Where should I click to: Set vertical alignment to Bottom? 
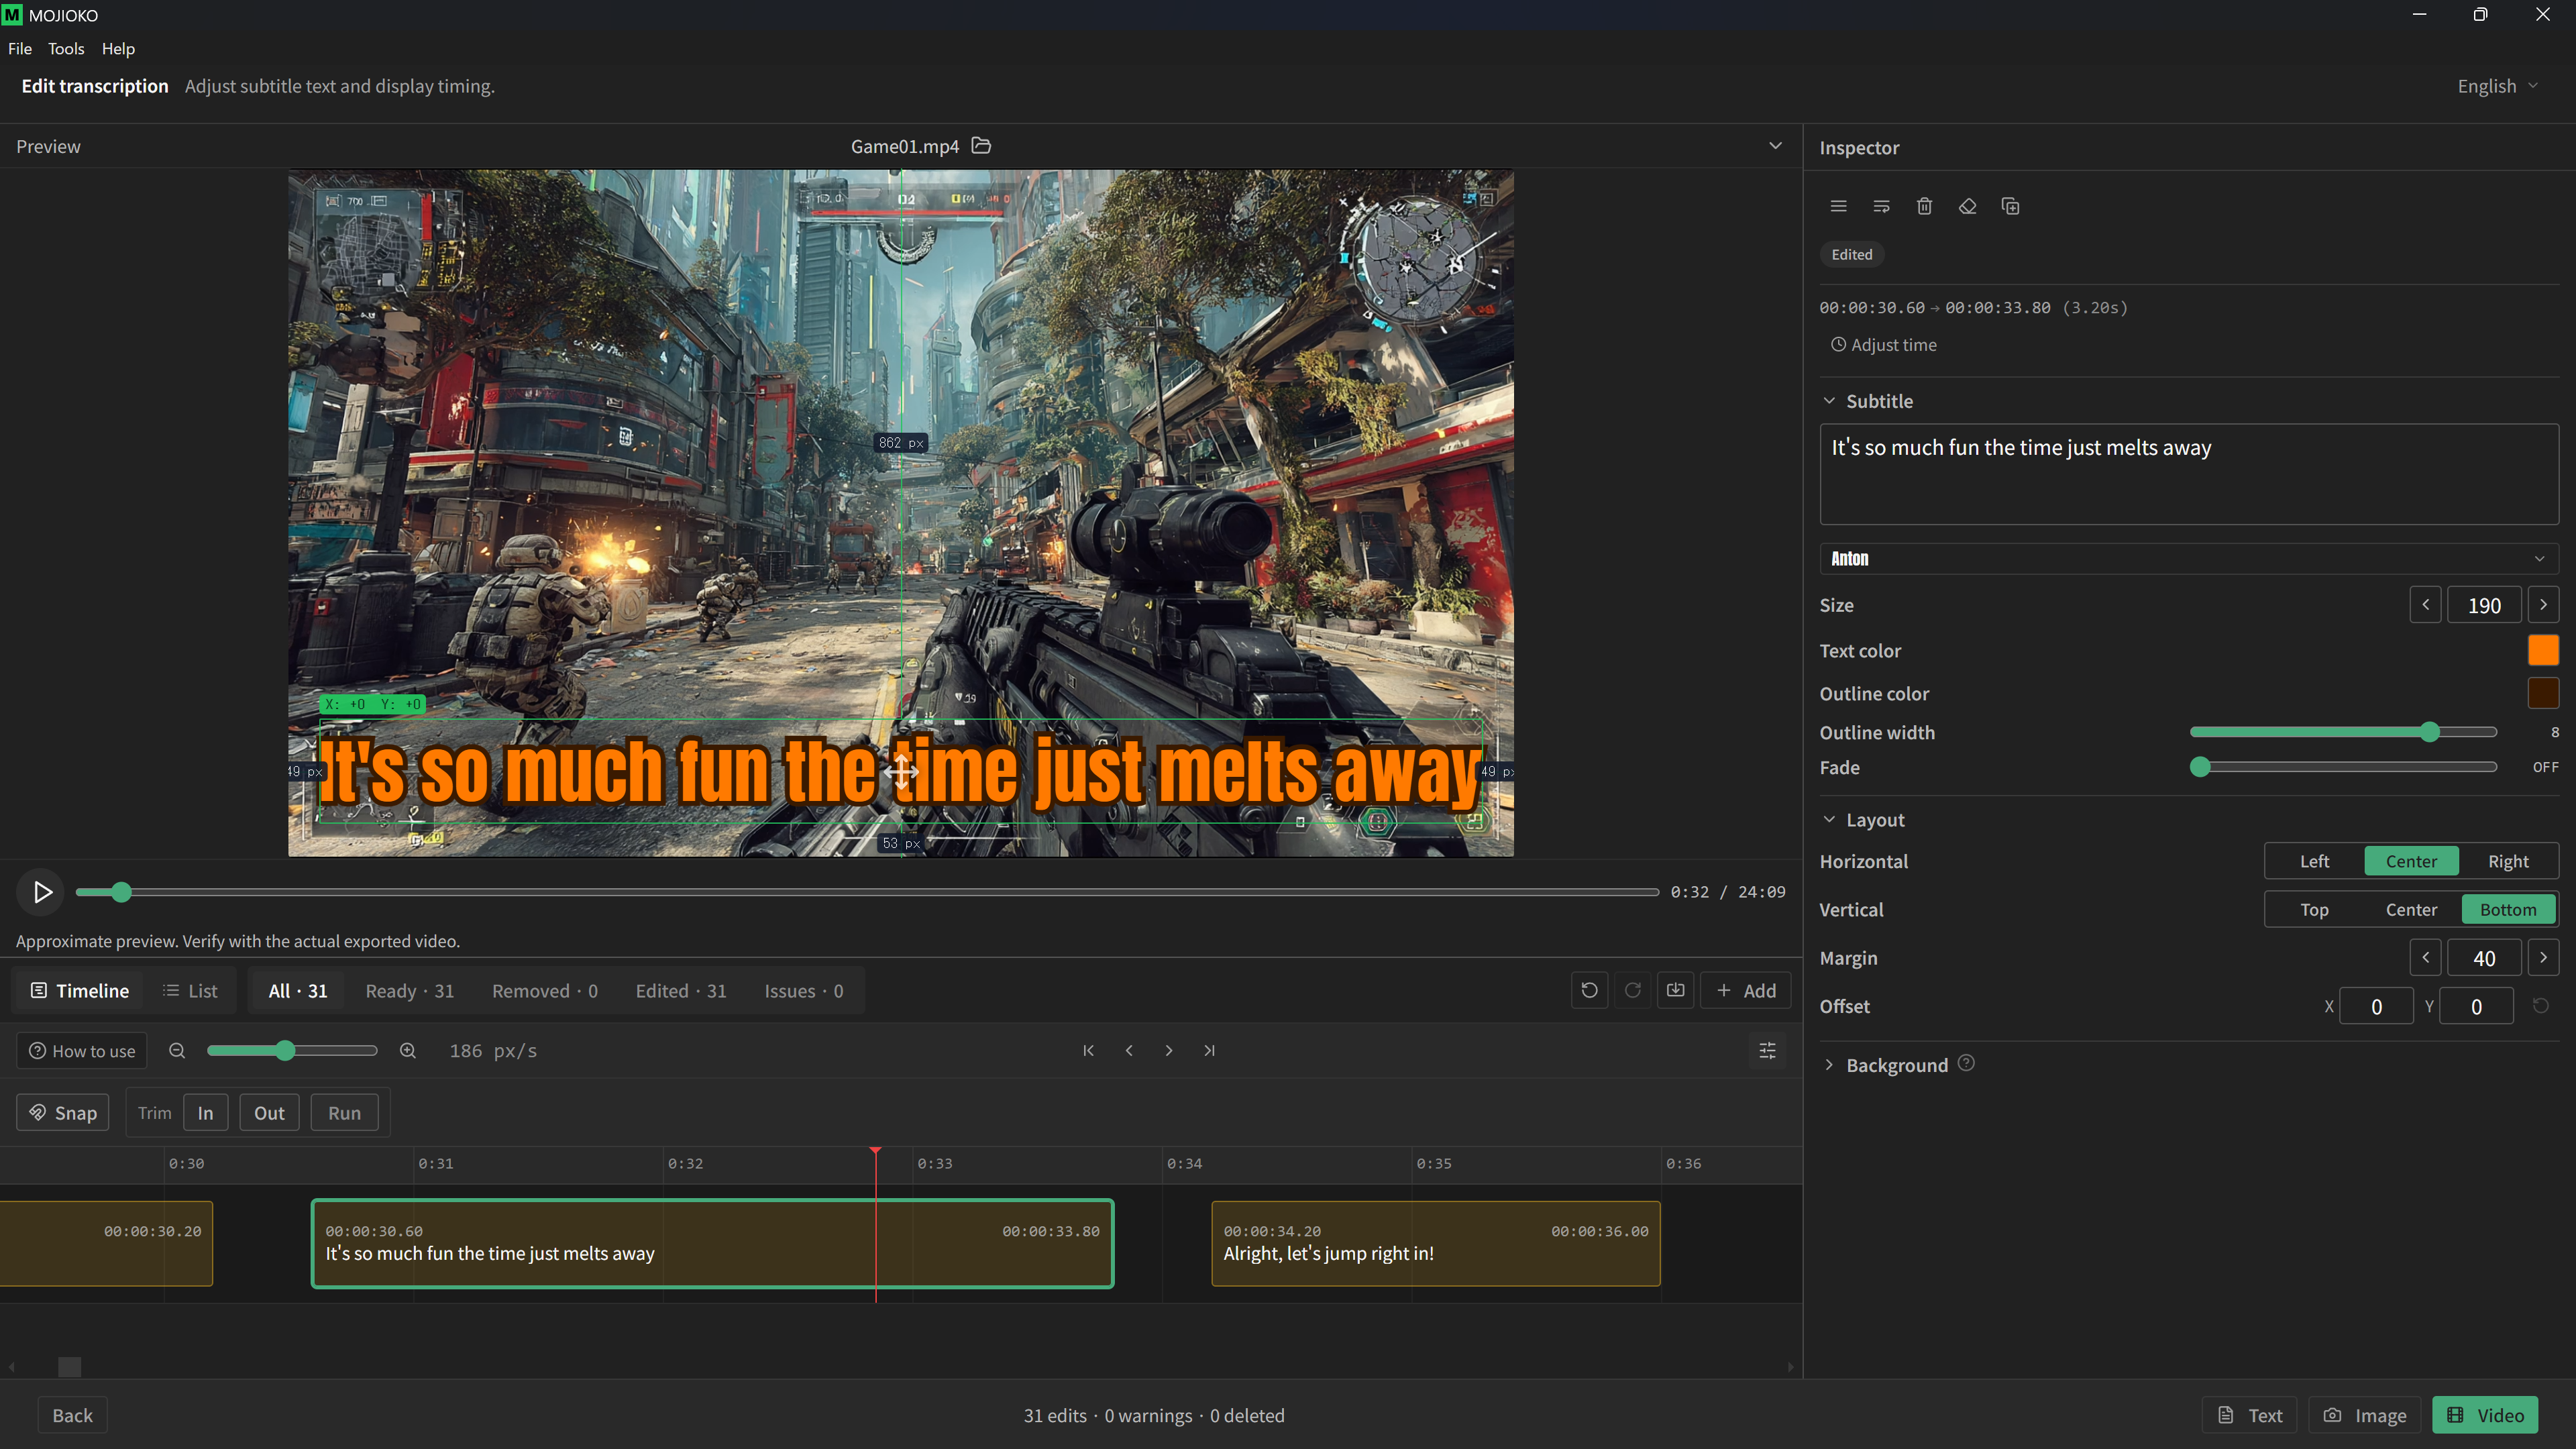coord(2508,909)
